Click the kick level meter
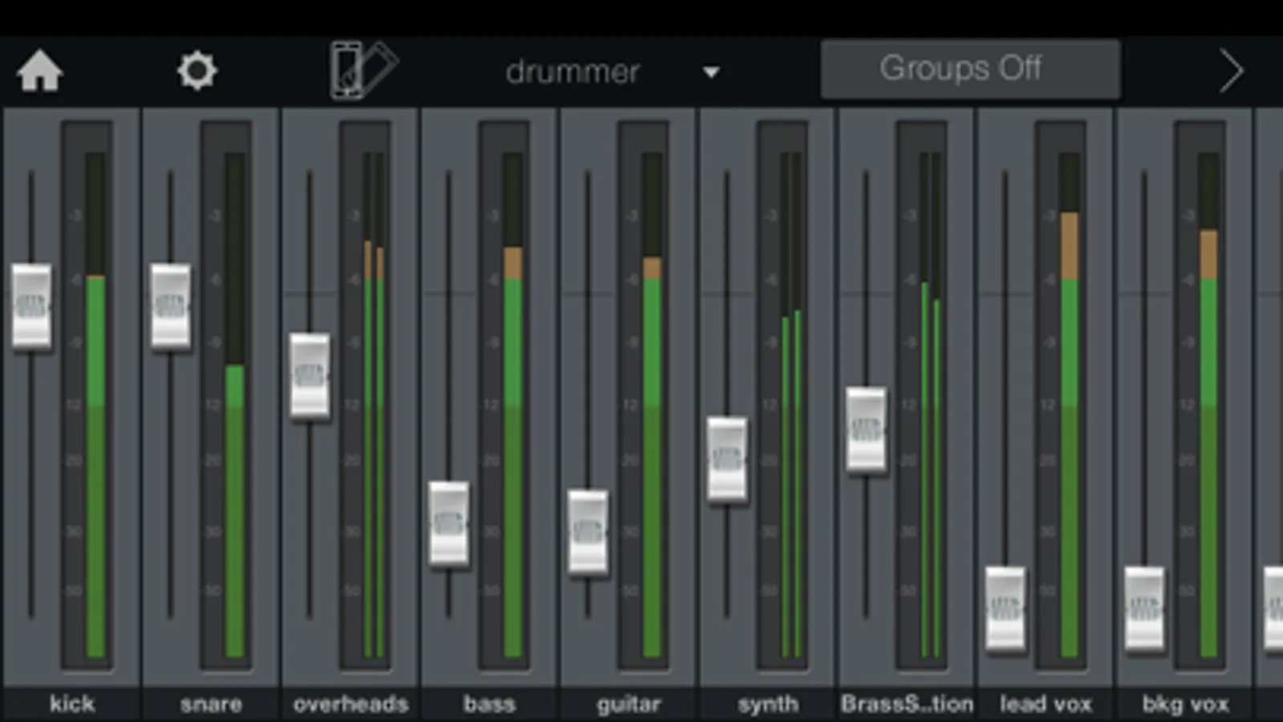 [95, 405]
